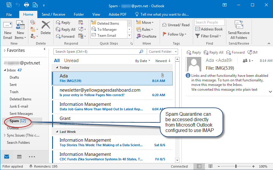The width and height of the screenshot is (273, 170).
Task: Open the New Items menu
Action: point(20,30)
